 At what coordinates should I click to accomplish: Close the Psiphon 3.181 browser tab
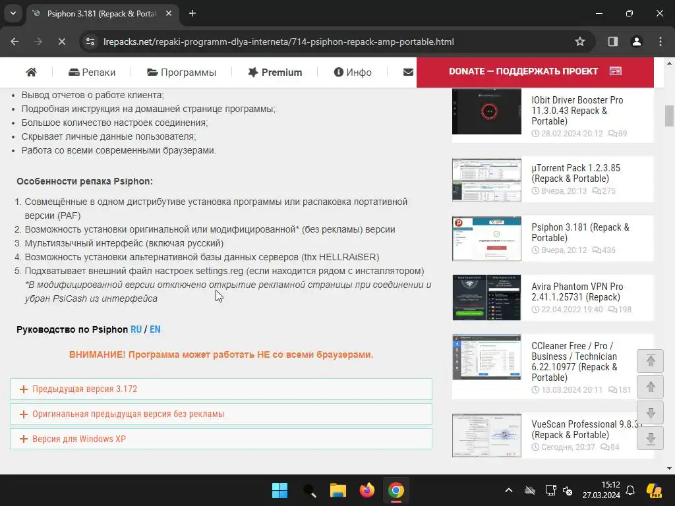click(x=169, y=13)
